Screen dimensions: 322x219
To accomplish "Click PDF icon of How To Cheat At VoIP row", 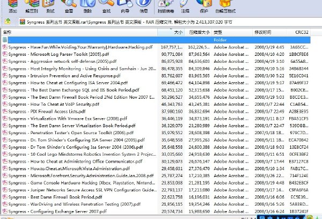I will pyautogui.click(x=5, y=104).
